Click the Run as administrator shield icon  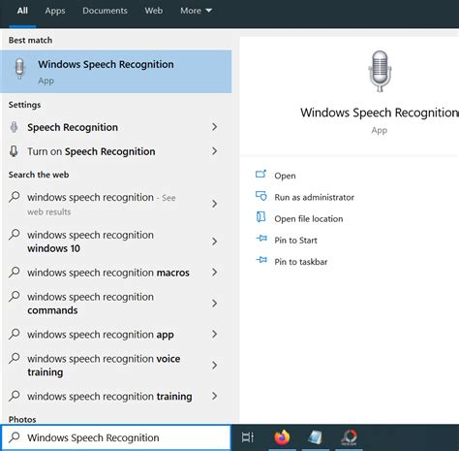coord(261,196)
